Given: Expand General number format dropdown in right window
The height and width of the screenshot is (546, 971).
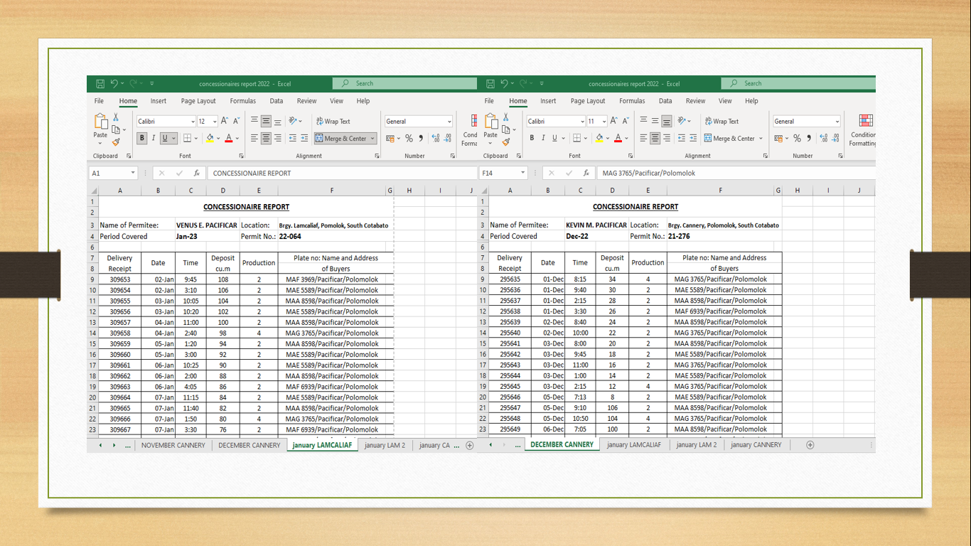Looking at the screenshot, I should (x=837, y=122).
